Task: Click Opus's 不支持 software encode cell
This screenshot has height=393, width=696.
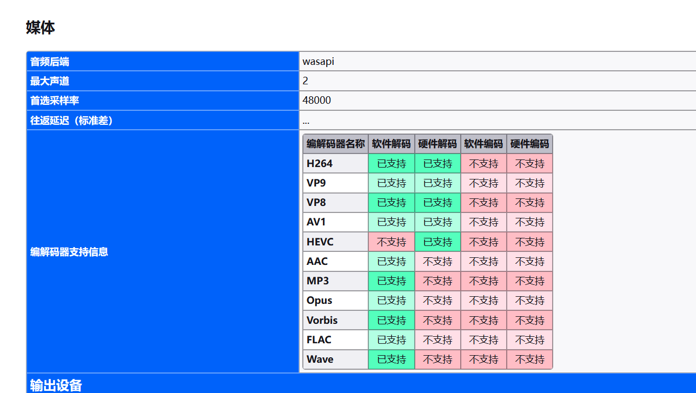Action: (x=483, y=301)
